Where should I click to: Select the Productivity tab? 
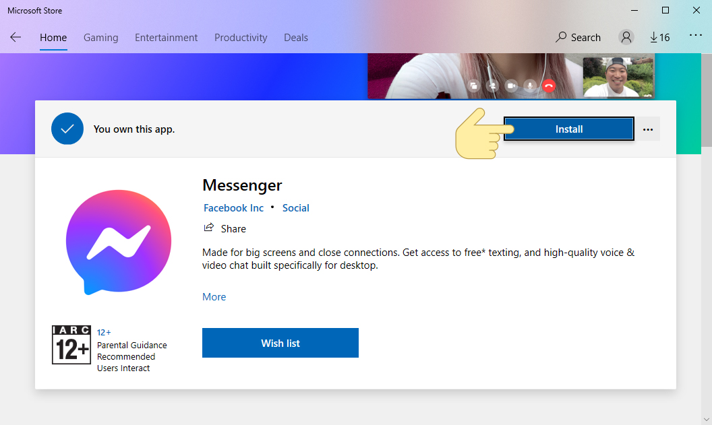tap(241, 38)
